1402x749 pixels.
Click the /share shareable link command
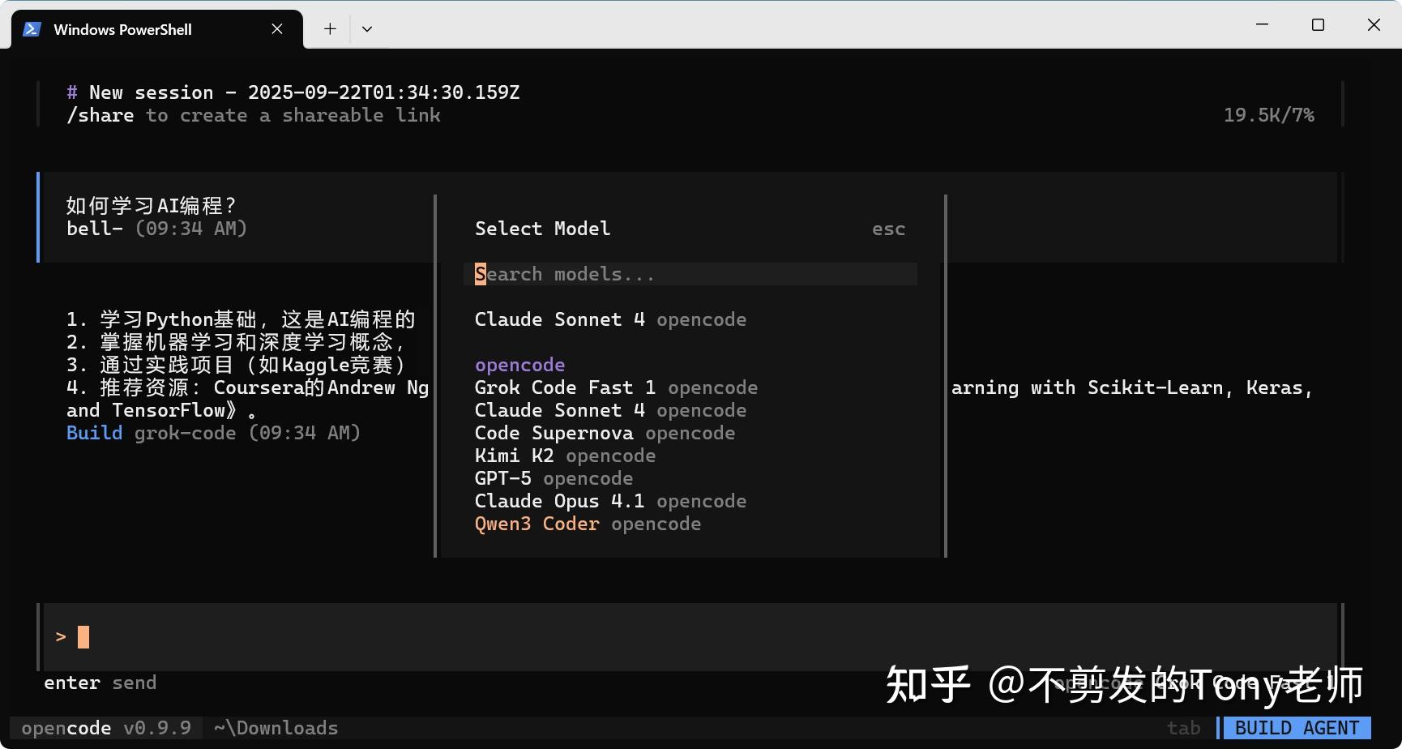pyautogui.click(x=100, y=115)
